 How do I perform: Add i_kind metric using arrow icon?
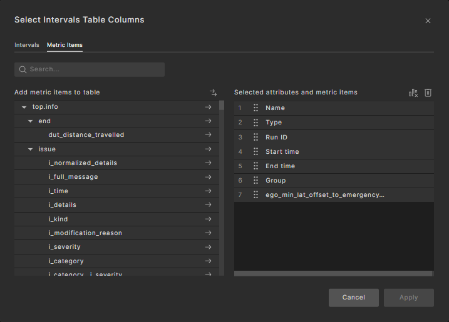point(208,219)
